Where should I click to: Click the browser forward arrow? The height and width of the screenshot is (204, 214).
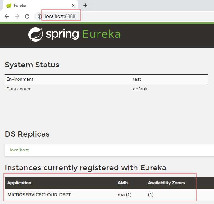[17, 16]
